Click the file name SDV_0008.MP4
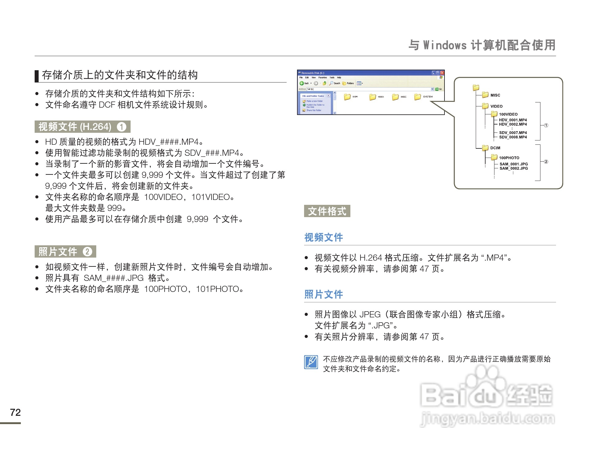 (513, 137)
